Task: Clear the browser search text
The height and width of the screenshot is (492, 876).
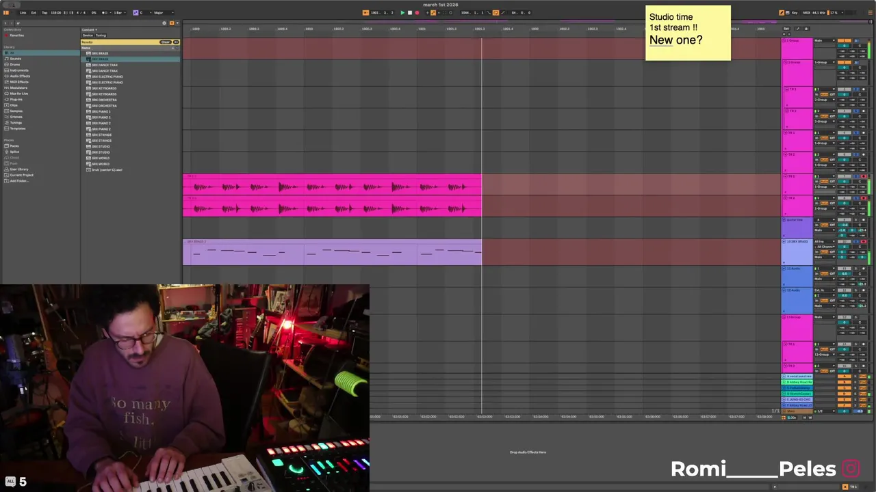Action: 164,23
